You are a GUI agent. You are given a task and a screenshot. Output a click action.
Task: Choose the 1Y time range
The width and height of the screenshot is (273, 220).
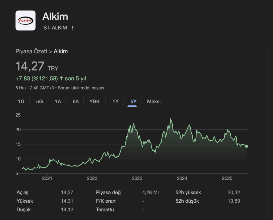pyautogui.click(x=115, y=101)
